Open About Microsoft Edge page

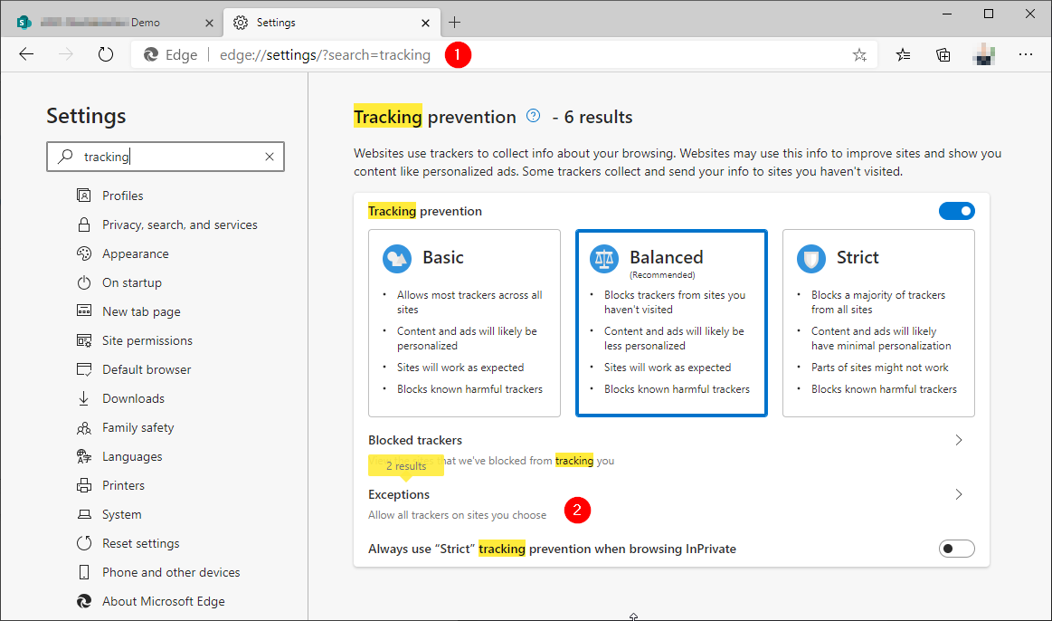pos(164,601)
